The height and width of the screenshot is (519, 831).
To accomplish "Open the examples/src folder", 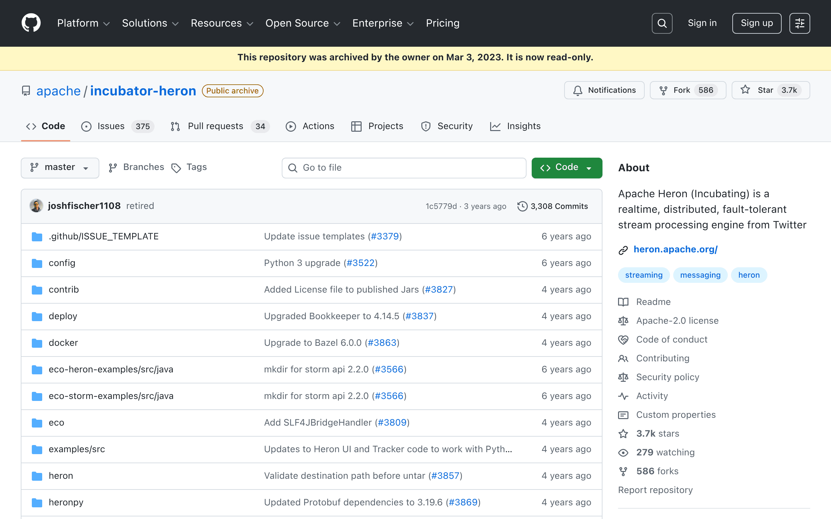I will tap(77, 449).
